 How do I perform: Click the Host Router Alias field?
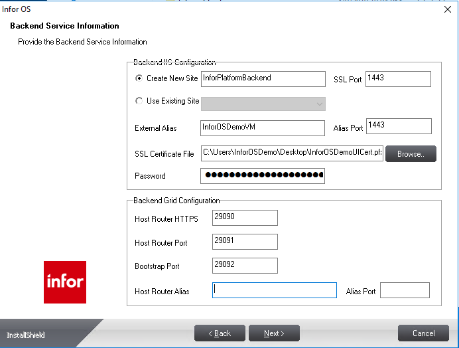tap(275, 290)
